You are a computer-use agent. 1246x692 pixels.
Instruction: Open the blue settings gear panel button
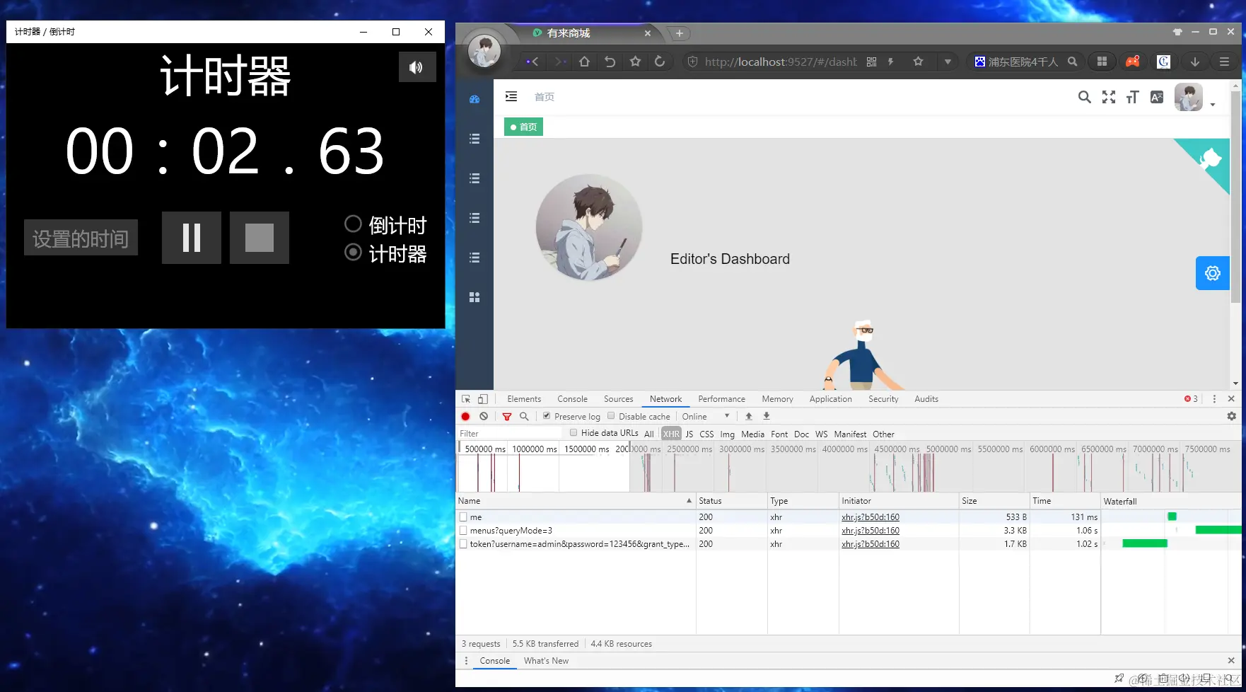point(1213,273)
